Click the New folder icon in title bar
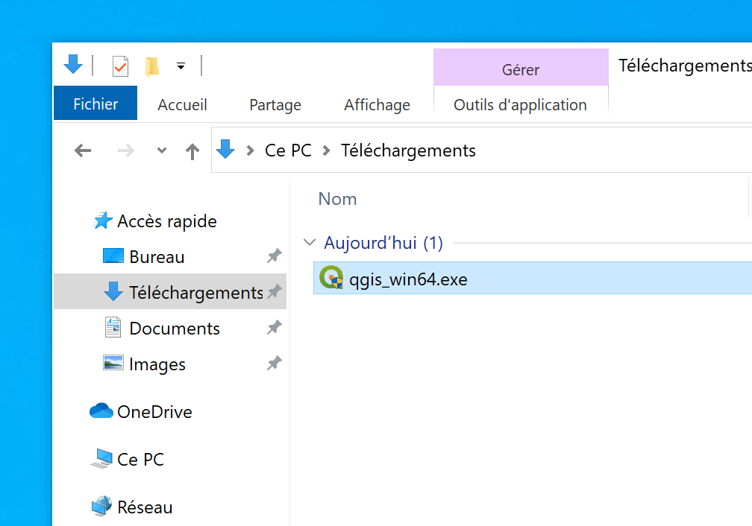 152,66
